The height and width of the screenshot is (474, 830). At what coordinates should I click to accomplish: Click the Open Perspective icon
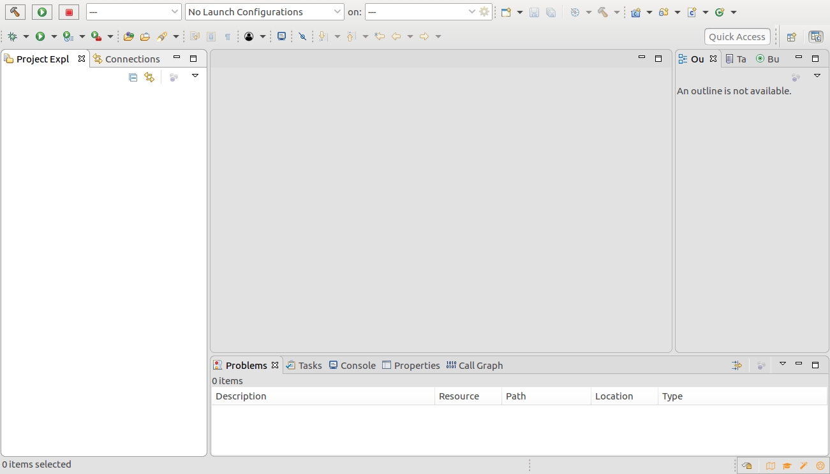click(x=791, y=37)
